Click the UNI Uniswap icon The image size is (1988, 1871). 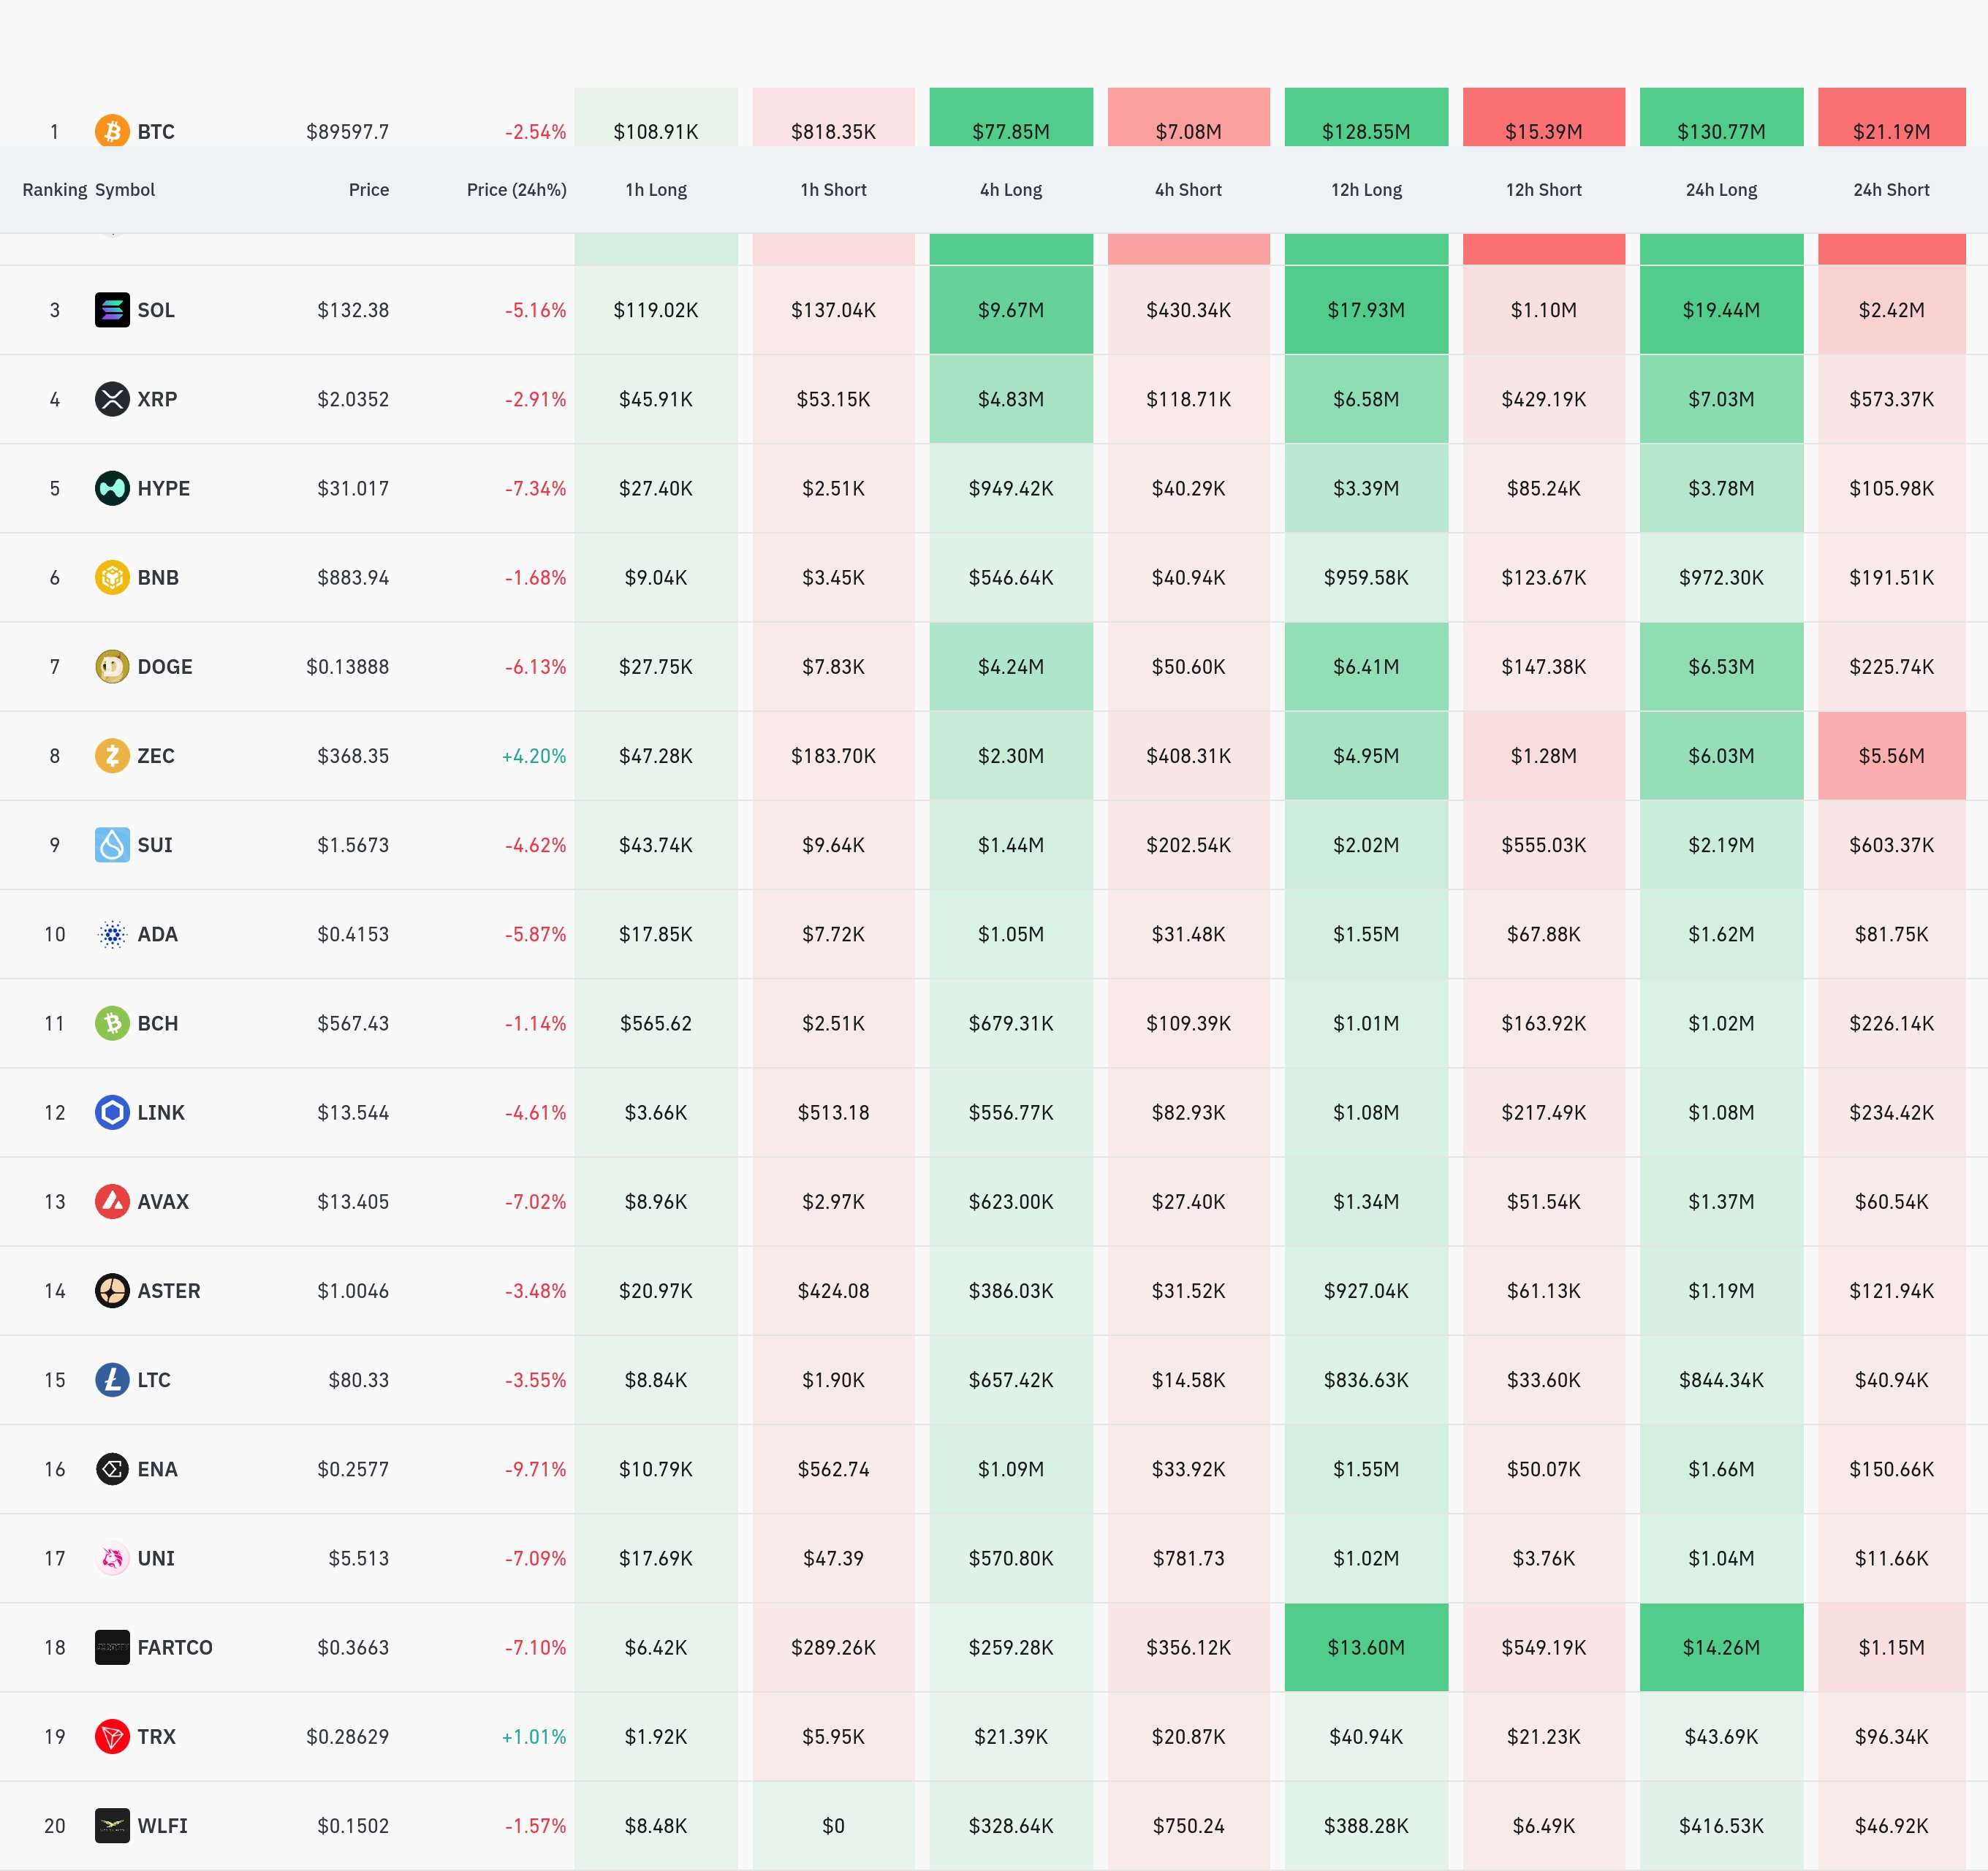point(112,1558)
